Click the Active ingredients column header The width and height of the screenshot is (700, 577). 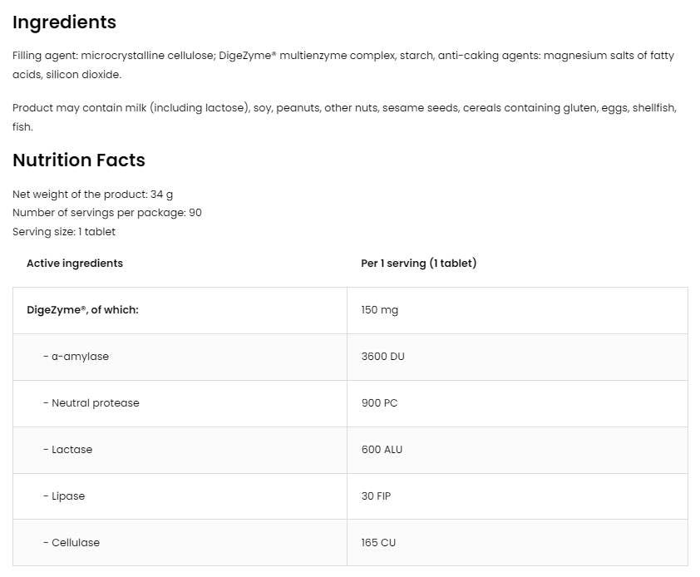75,264
